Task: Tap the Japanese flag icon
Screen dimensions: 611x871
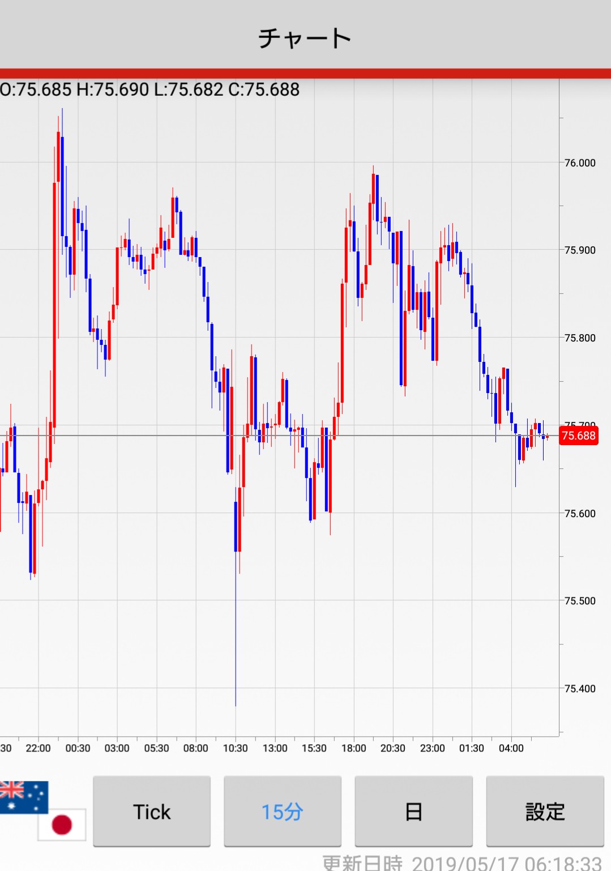Action: pos(62,825)
